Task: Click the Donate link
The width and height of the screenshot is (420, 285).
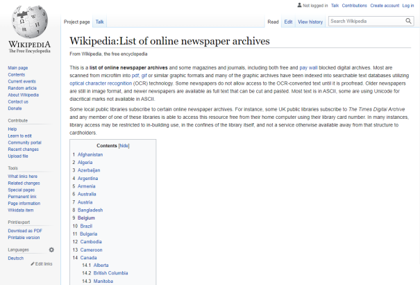Action: pyautogui.click(x=15, y=108)
